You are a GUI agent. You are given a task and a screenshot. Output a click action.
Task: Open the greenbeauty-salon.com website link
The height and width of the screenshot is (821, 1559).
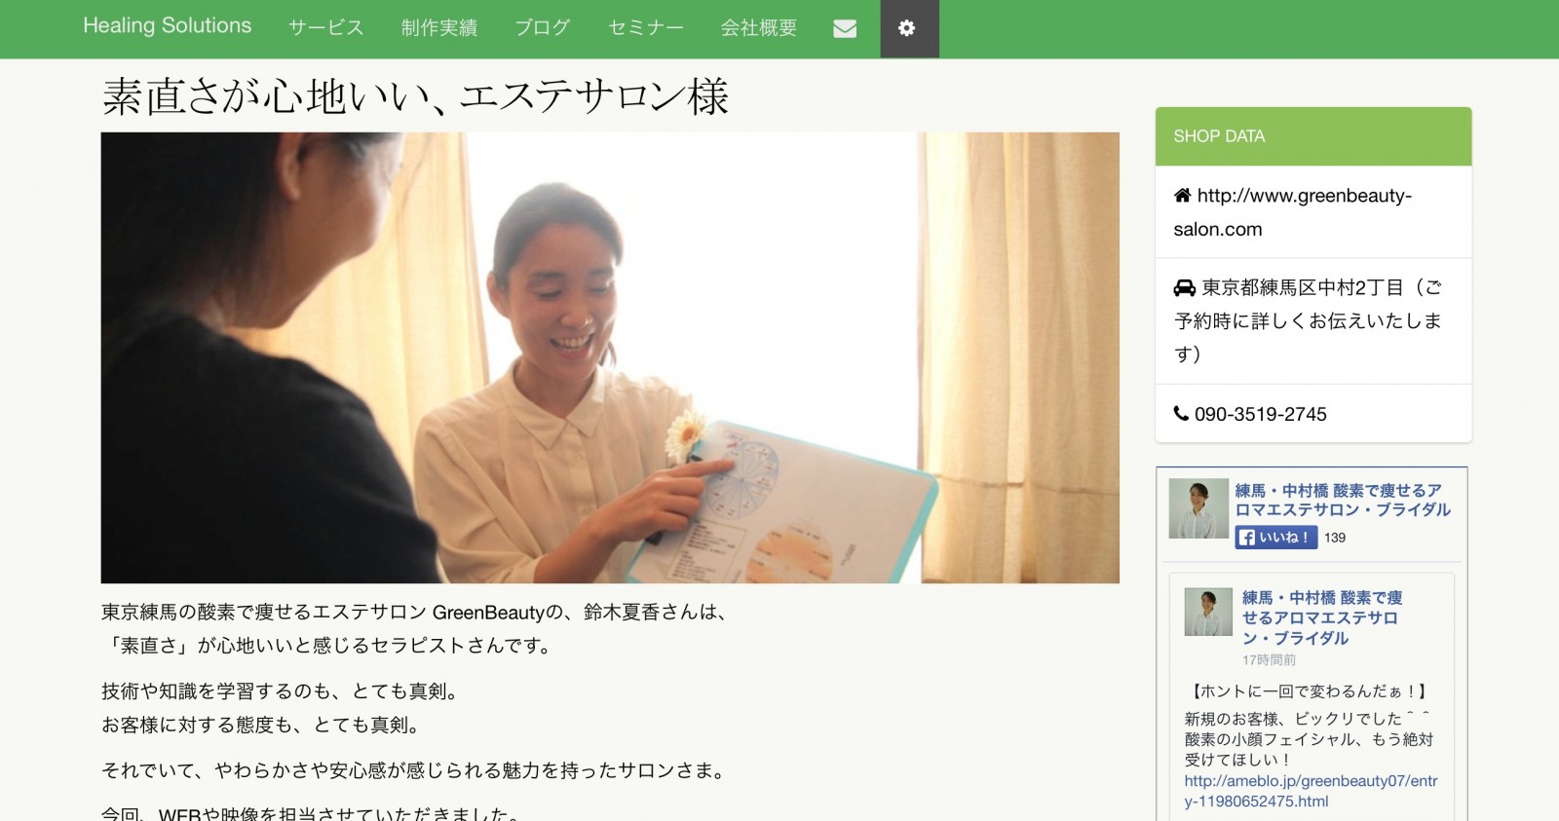click(1293, 212)
